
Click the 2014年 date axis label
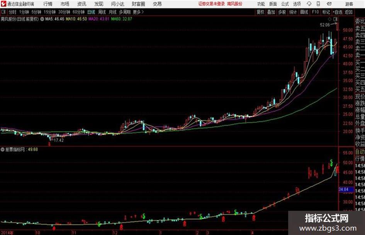(x=7, y=232)
